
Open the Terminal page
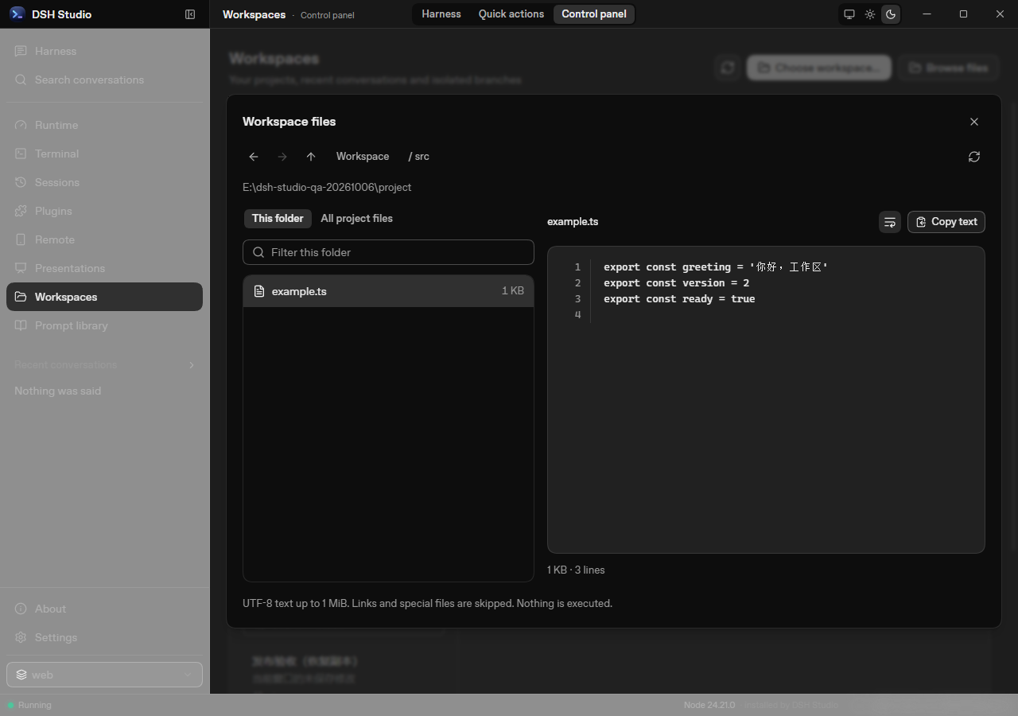click(x=104, y=154)
